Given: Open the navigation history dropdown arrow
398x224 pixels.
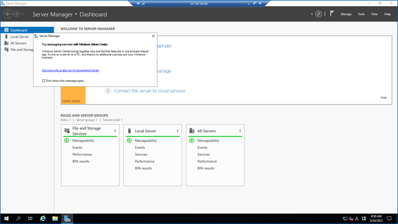Looking at the screenshot, I should coord(23,14).
